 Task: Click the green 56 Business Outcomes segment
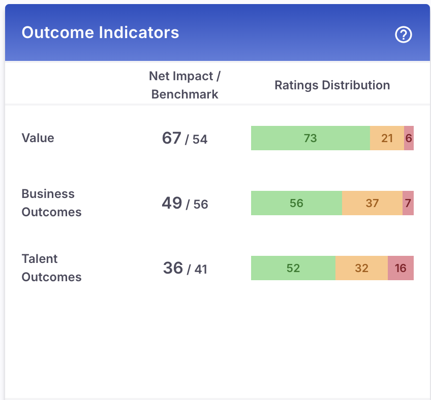(x=296, y=203)
